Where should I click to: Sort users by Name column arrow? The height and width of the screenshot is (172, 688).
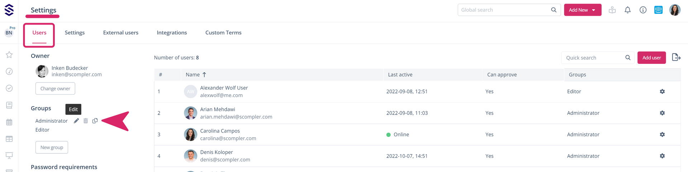click(204, 75)
